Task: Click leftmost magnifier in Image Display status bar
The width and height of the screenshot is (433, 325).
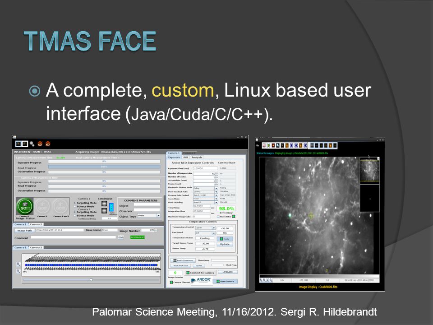Action: point(261,280)
